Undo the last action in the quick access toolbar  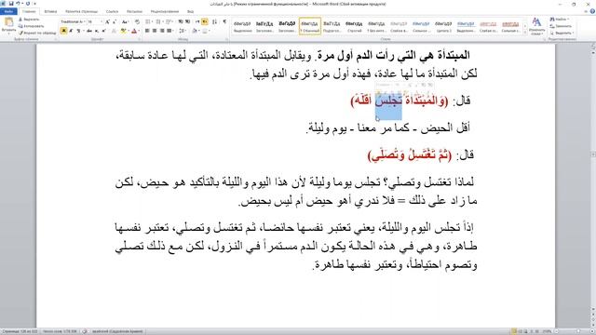18,4
